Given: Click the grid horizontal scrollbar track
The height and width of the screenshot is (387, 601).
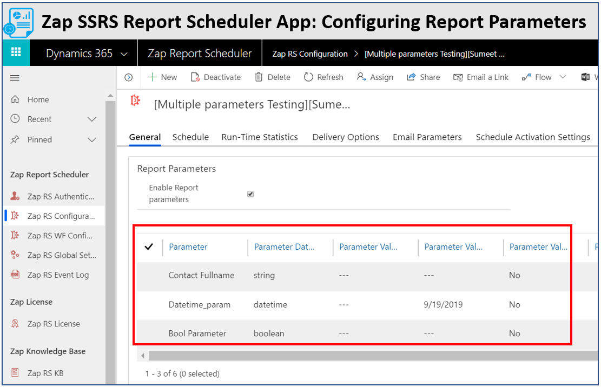Looking at the screenshot, I should (374, 356).
